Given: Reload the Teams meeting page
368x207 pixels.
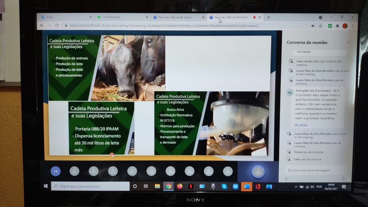Looking at the screenshot, I should tap(57, 25).
